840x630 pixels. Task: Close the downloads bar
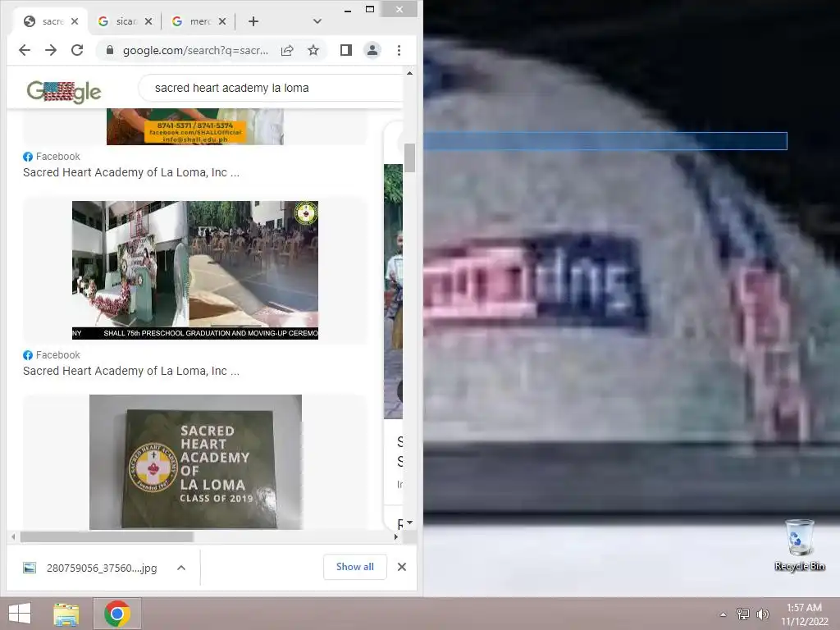(402, 567)
